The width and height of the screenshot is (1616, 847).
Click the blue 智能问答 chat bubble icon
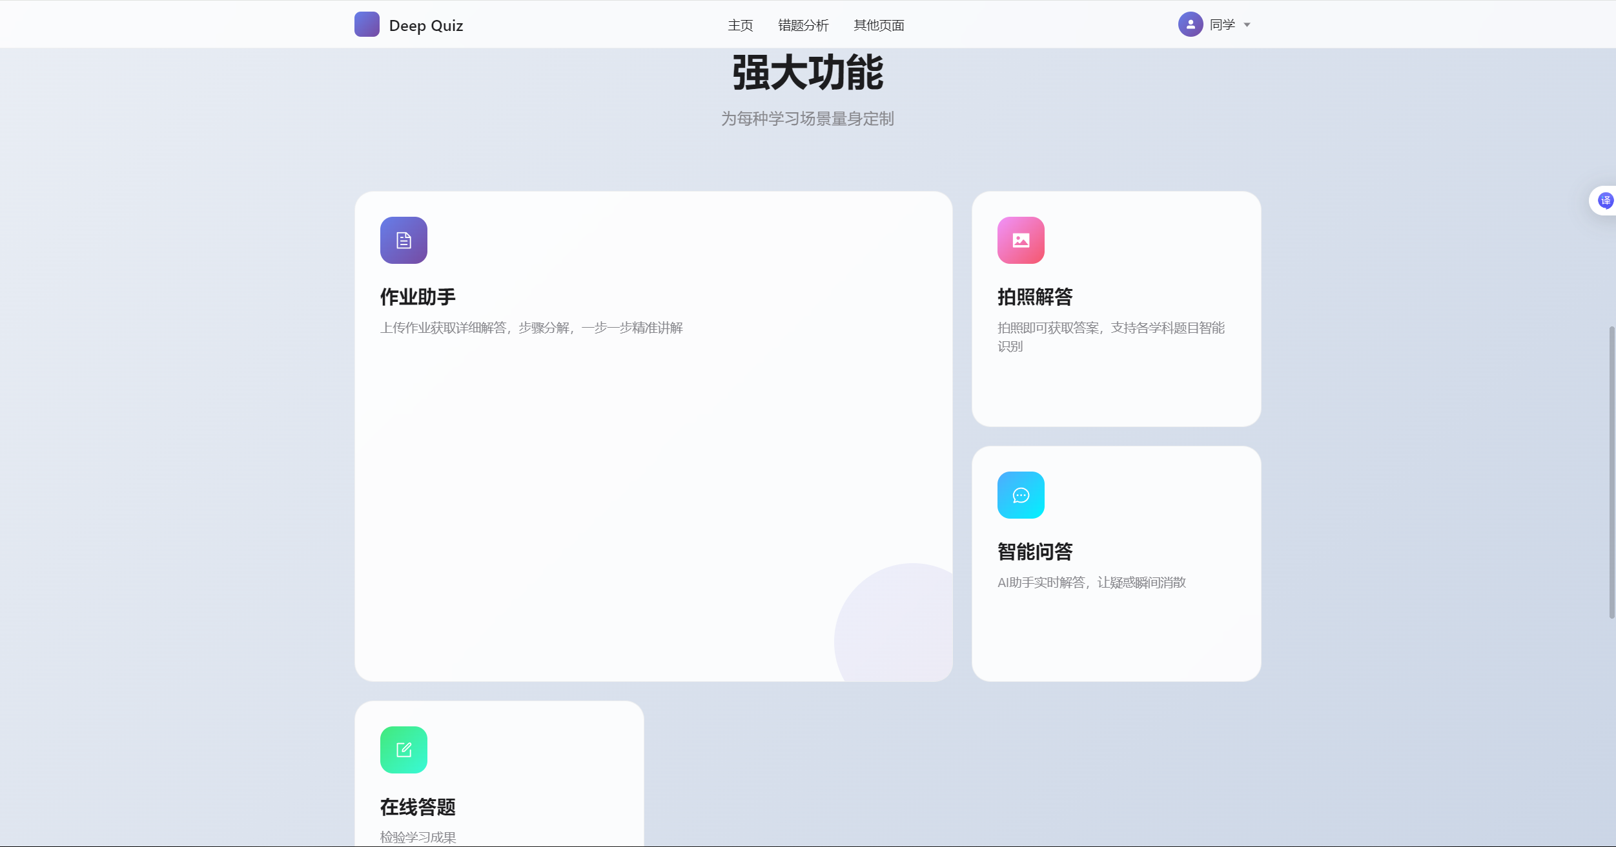point(1021,495)
